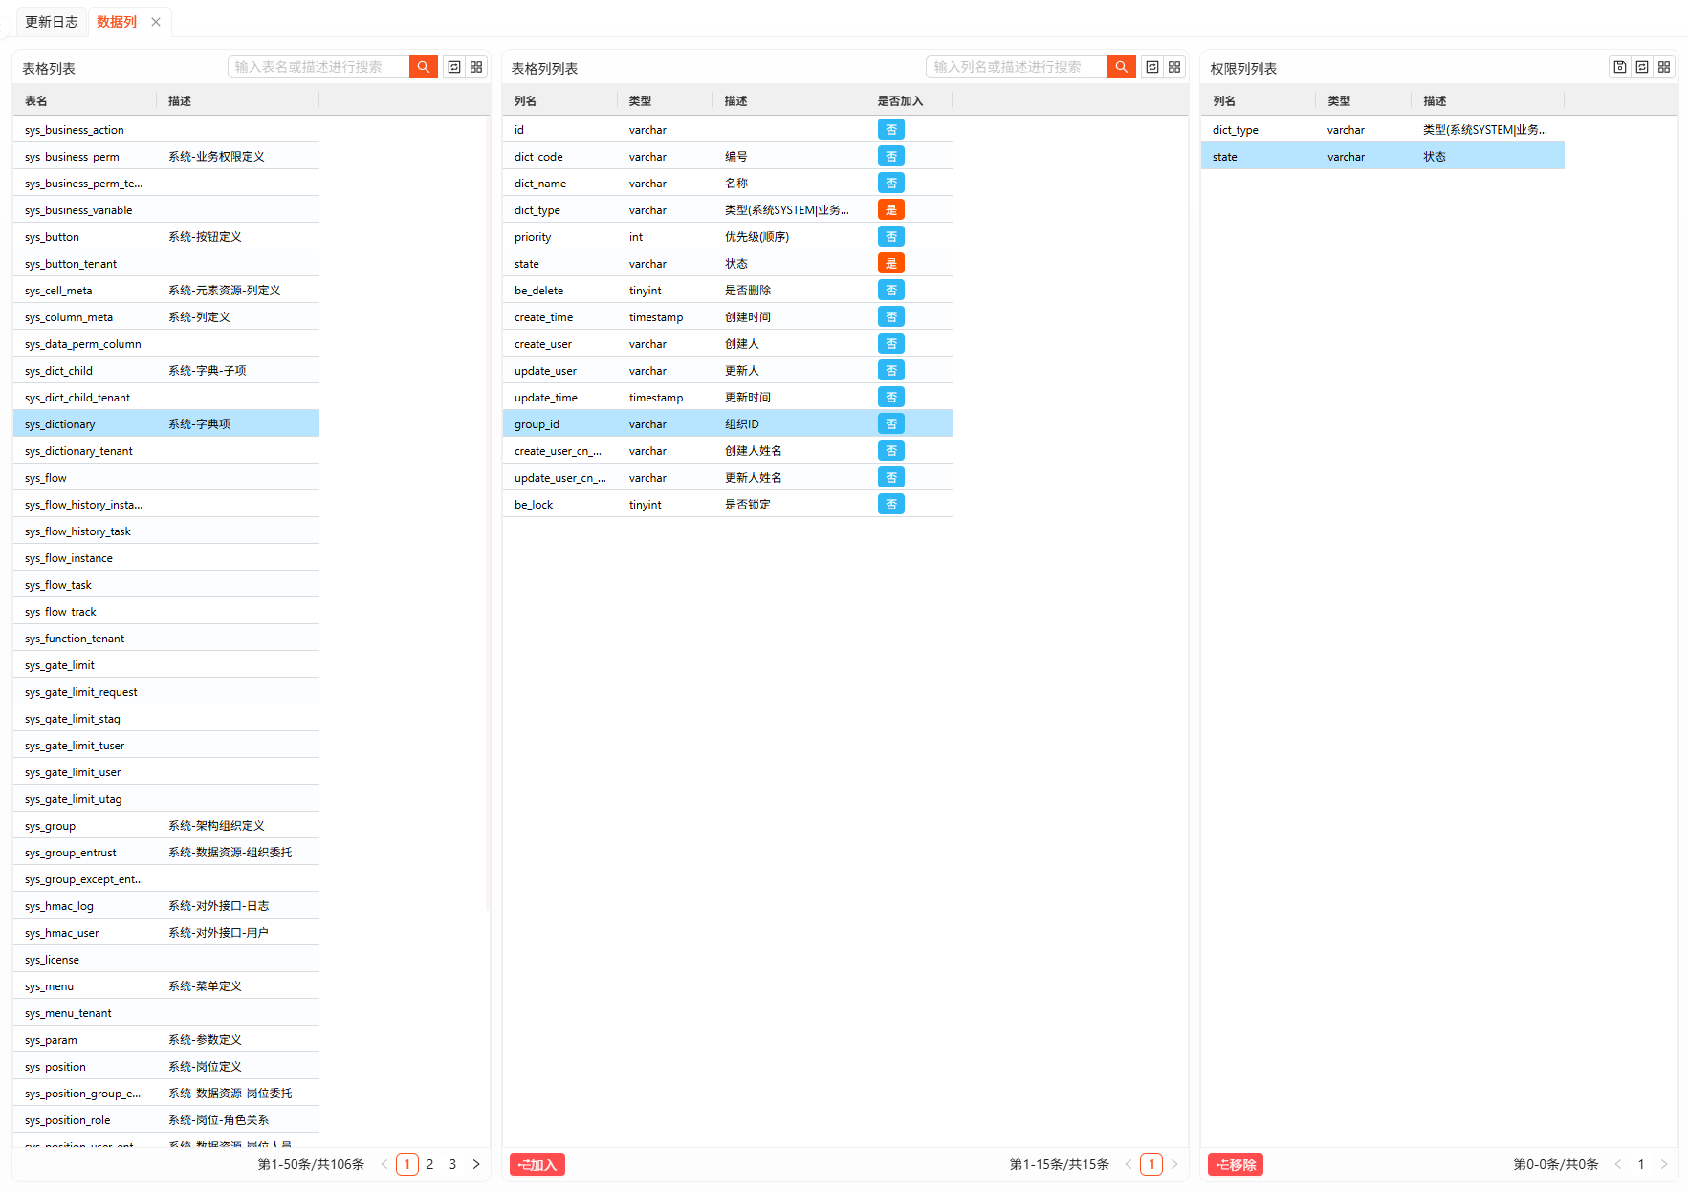Close the 数据列 tab
Viewport: 1688px width, 1191px height.
(156, 22)
